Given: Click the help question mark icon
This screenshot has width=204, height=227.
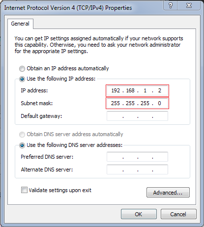Looking at the screenshot, I should coord(171,6).
